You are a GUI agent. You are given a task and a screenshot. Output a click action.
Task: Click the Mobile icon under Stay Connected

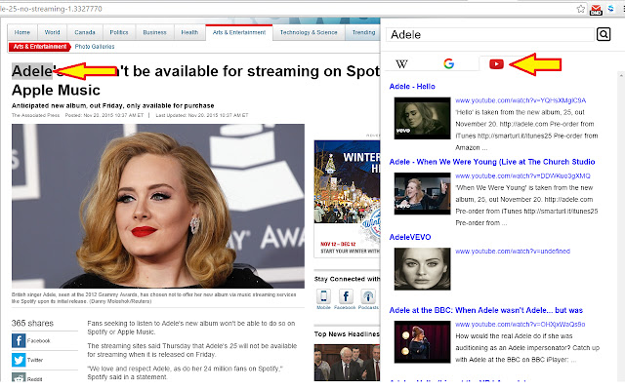(323, 296)
